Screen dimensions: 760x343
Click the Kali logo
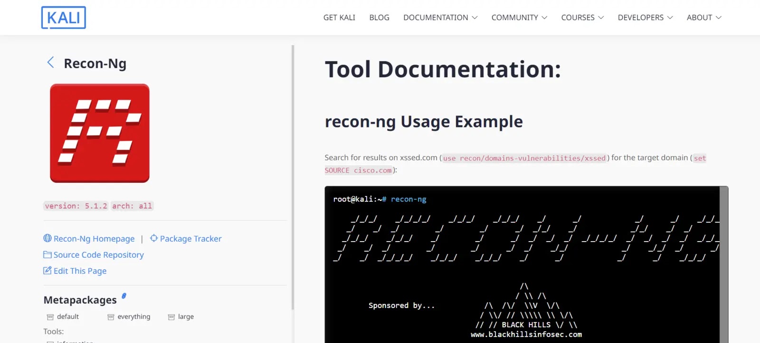(x=64, y=18)
